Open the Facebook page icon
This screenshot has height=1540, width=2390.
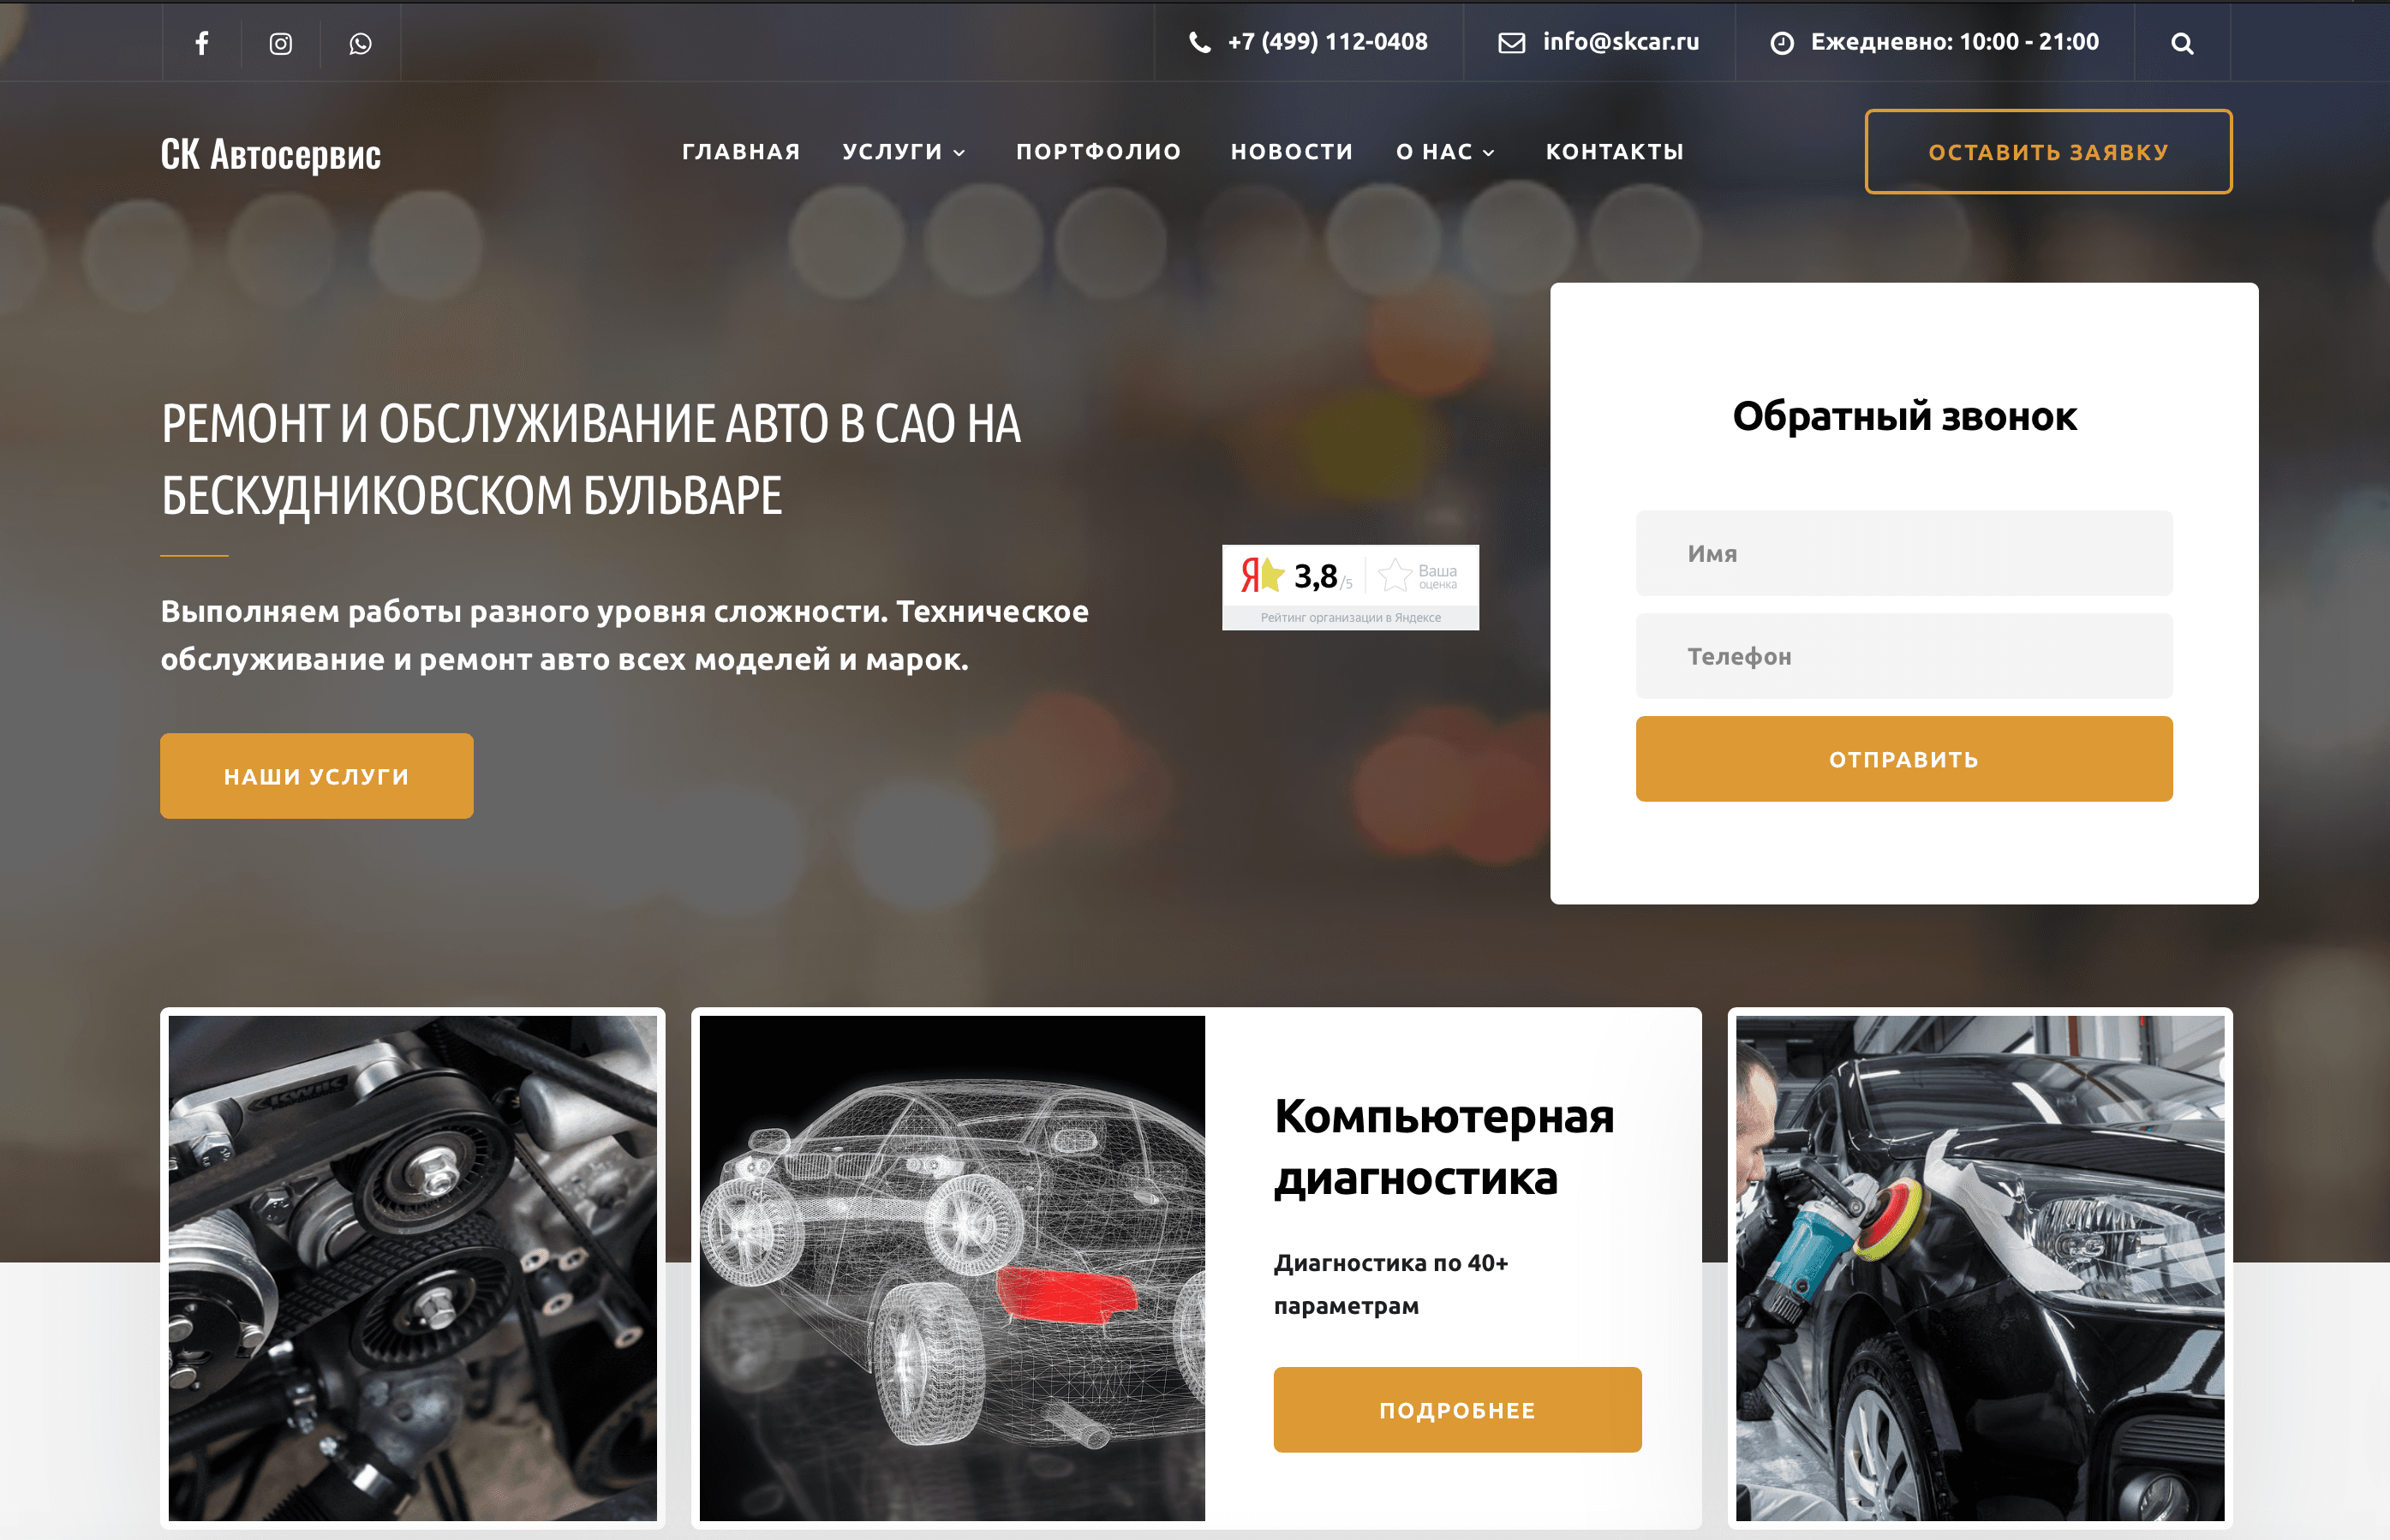pyautogui.click(x=201, y=42)
